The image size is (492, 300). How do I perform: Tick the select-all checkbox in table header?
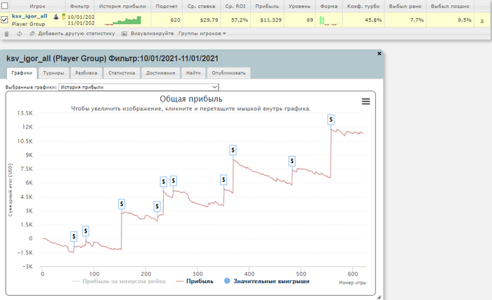[x=5, y=6]
